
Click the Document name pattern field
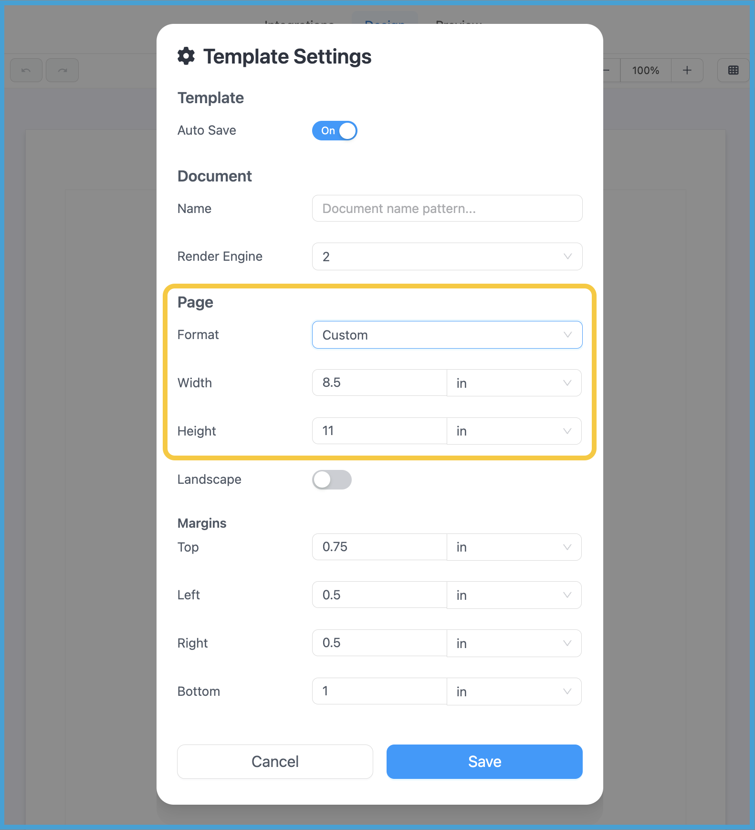(447, 209)
